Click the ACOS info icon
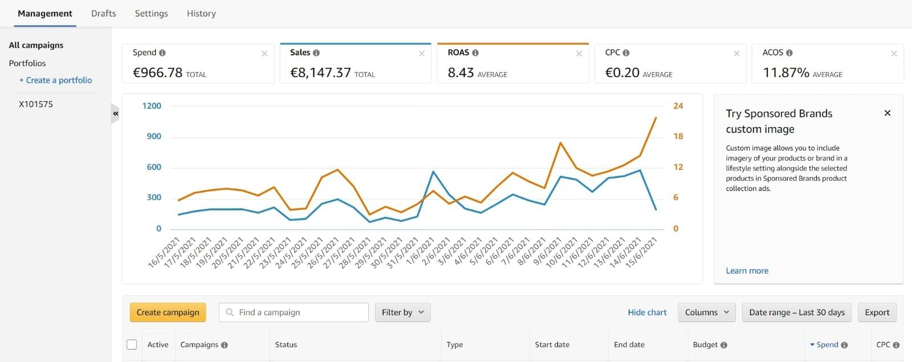 pos(789,53)
